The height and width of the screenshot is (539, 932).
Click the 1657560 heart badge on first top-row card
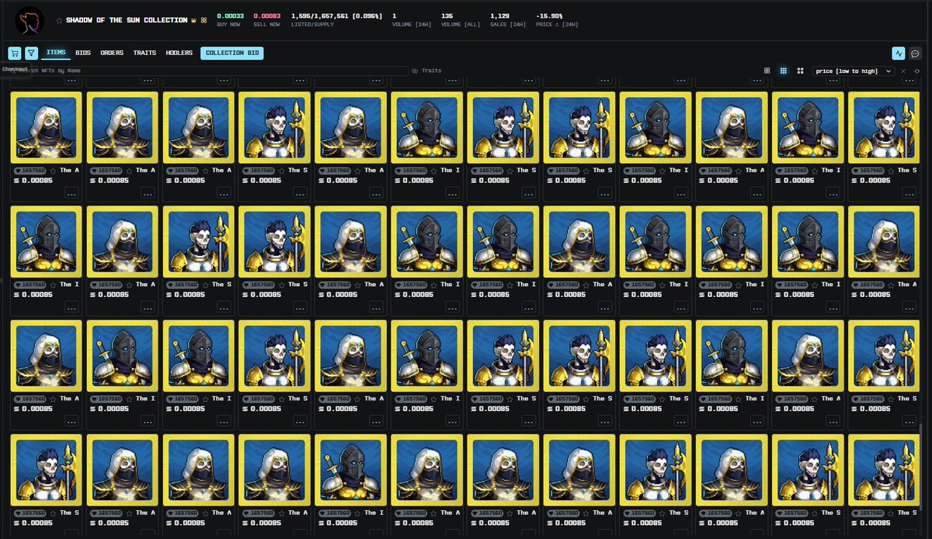coord(30,170)
